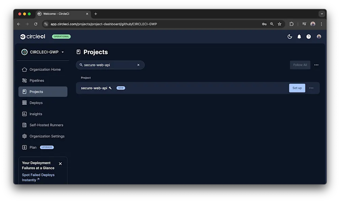The height and width of the screenshot is (202, 340).
Task: Click the OPERATIONAL status badge
Action: 61,36
